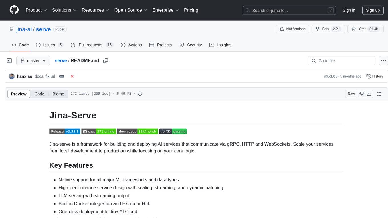Expand the file tree side panel

coord(9,61)
